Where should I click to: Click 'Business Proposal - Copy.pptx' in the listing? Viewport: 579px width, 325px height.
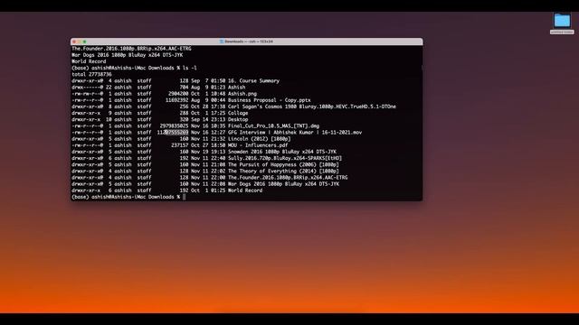pos(270,100)
